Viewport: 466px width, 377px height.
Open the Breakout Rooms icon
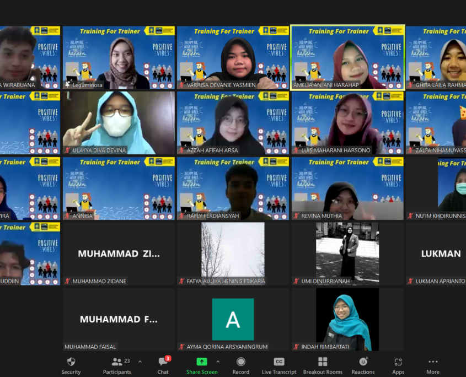323,364
